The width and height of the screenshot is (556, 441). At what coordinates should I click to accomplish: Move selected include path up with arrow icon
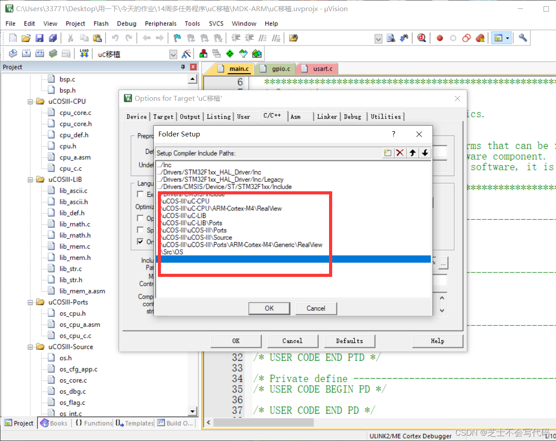(x=412, y=153)
